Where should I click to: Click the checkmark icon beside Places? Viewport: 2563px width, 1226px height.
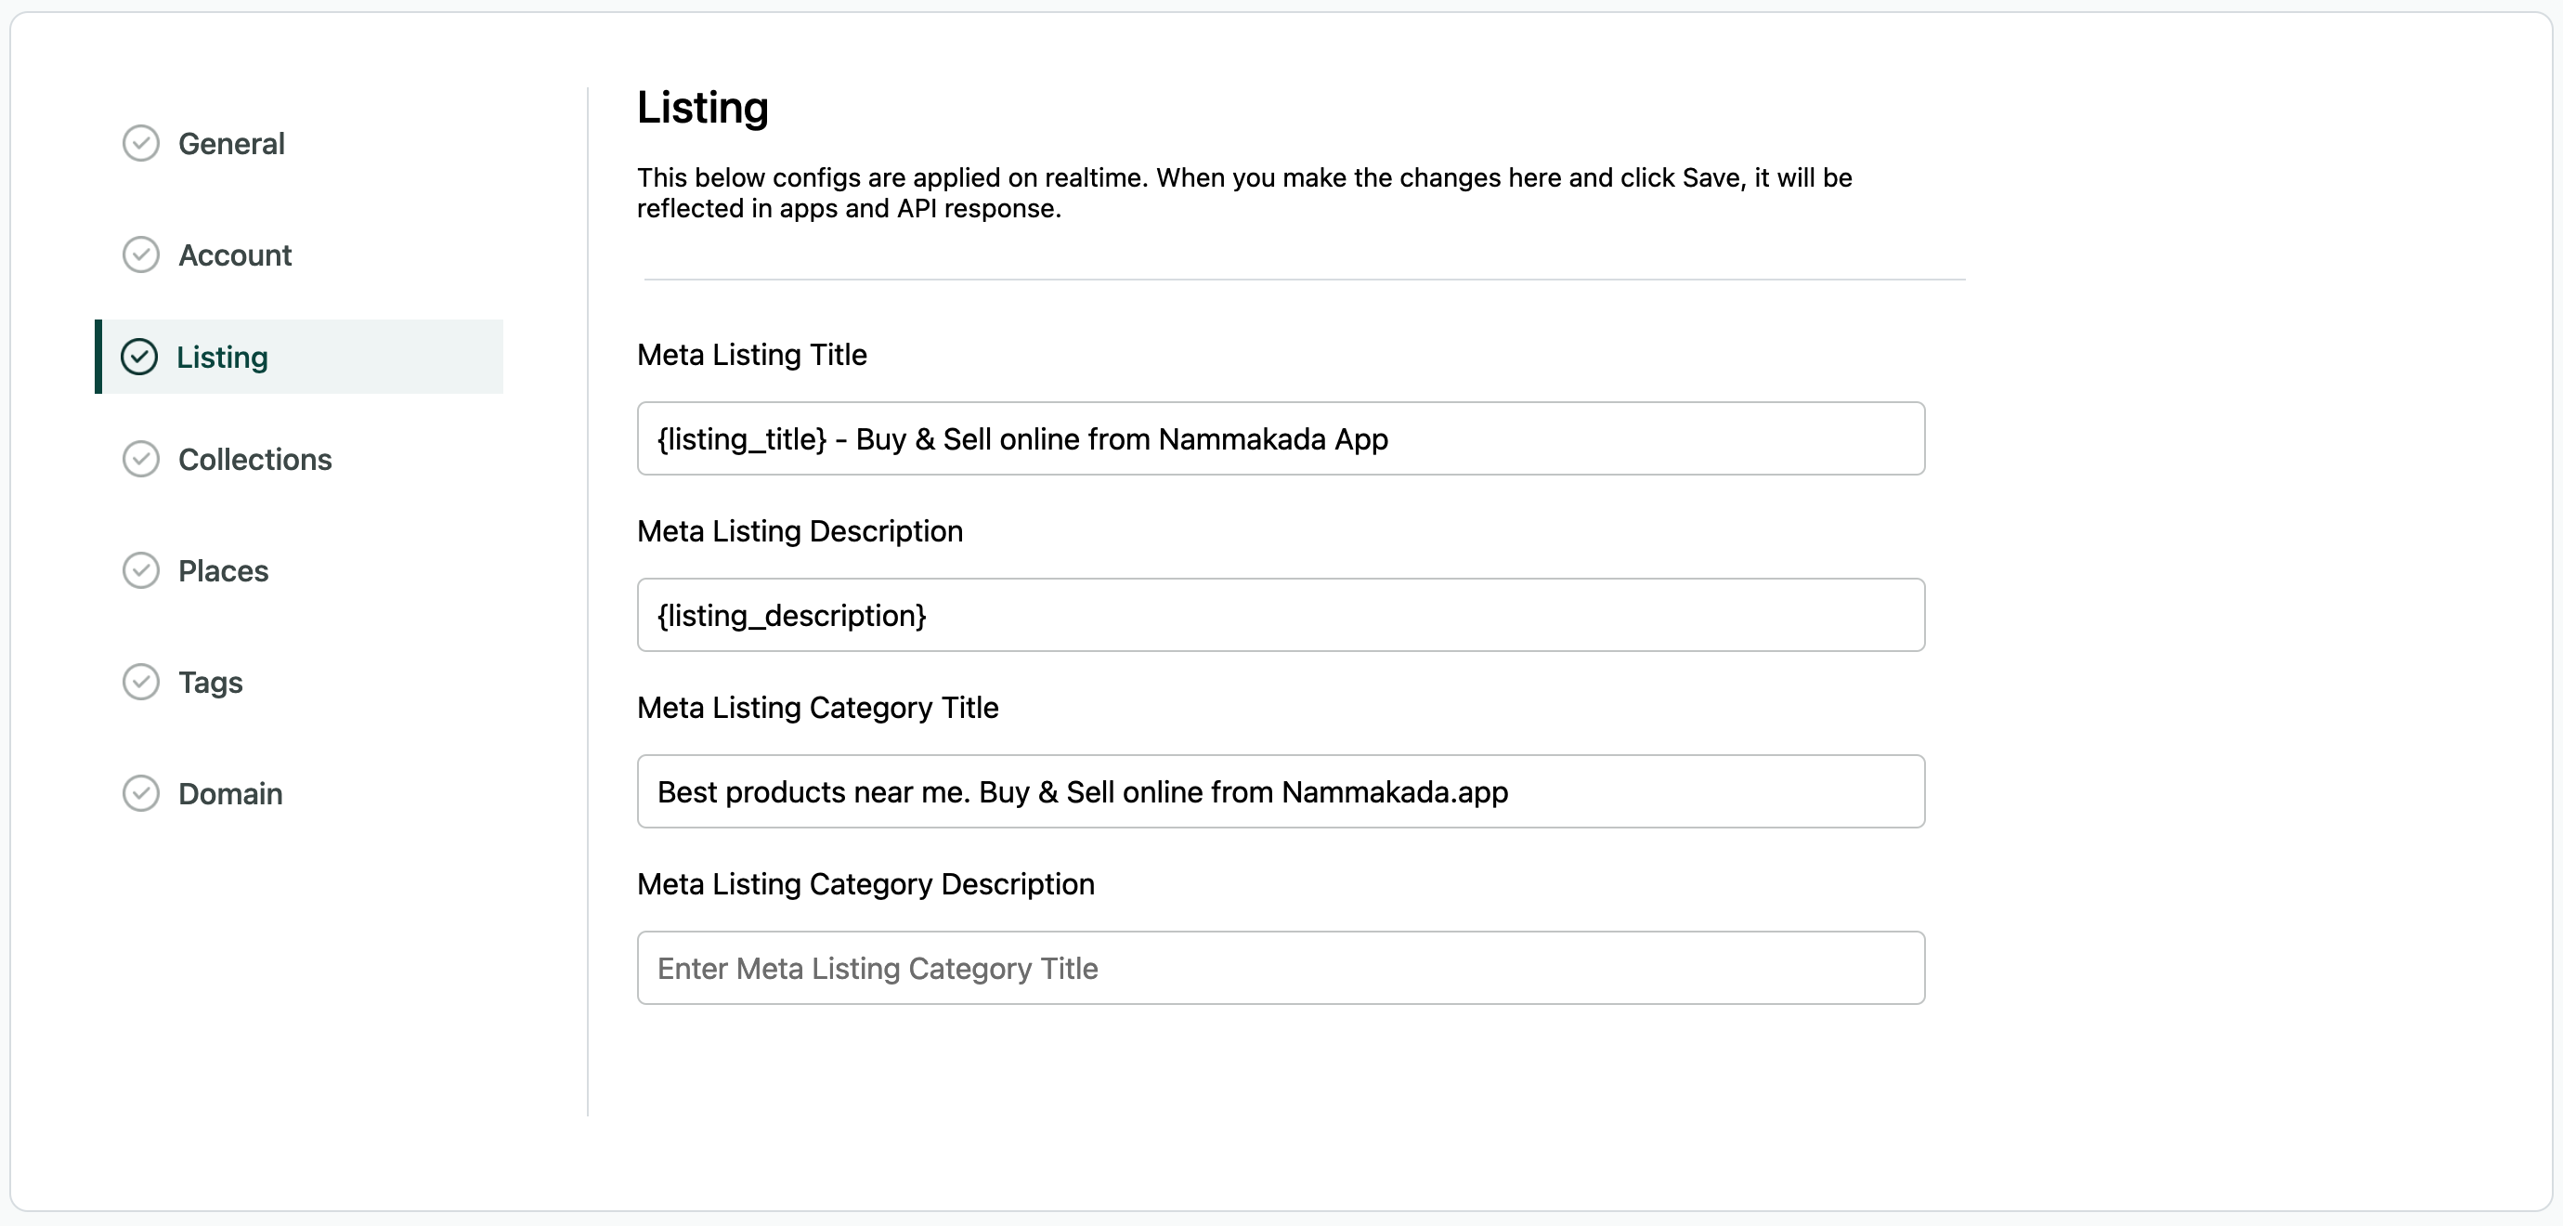[140, 570]
